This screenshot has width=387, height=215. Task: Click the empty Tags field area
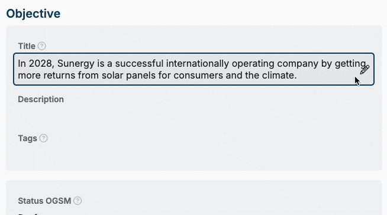coord(193,154)
